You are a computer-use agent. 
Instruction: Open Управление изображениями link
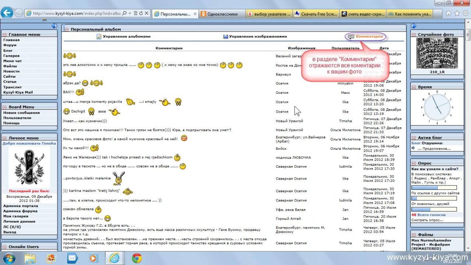pyautogui.click(x=258, y=36)
